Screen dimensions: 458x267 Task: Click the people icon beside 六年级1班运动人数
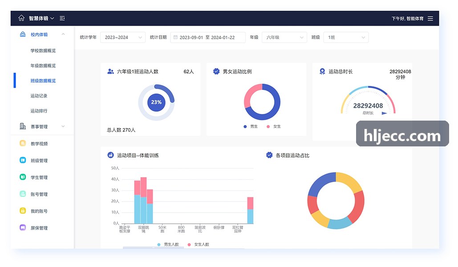[x=111, y=71]
